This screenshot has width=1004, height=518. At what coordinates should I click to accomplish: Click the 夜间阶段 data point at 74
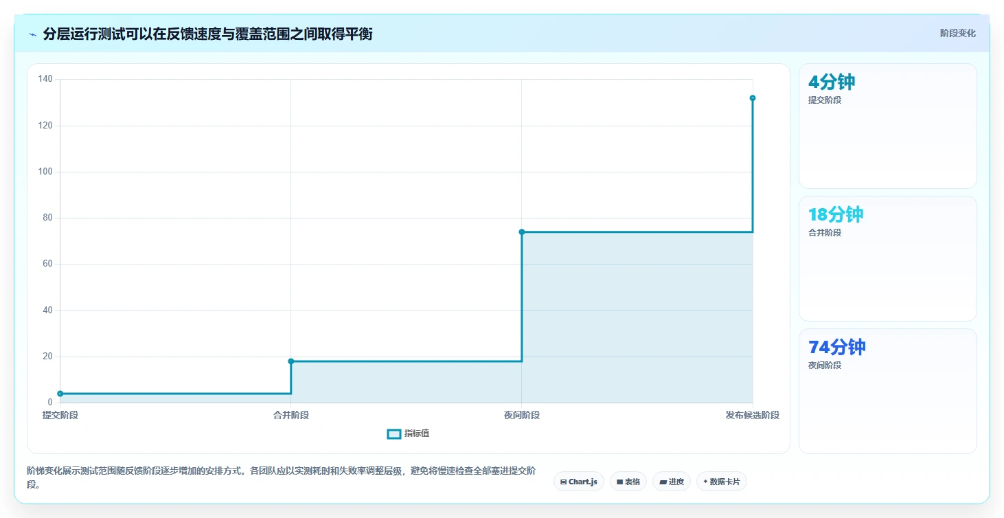[x=522, y=232]
